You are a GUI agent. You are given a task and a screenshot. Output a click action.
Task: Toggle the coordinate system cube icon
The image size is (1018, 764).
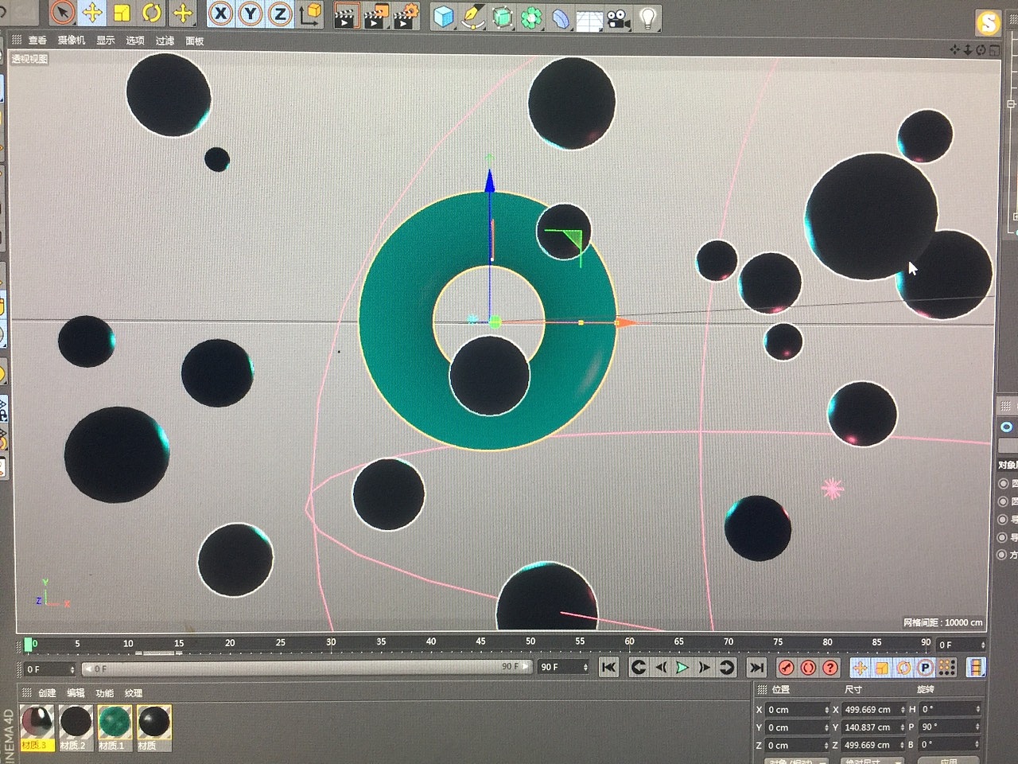[312, 14]
